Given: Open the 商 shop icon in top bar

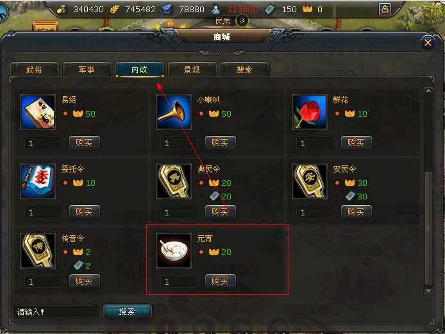Looking at the screenshot, I should tap(385, 10).
